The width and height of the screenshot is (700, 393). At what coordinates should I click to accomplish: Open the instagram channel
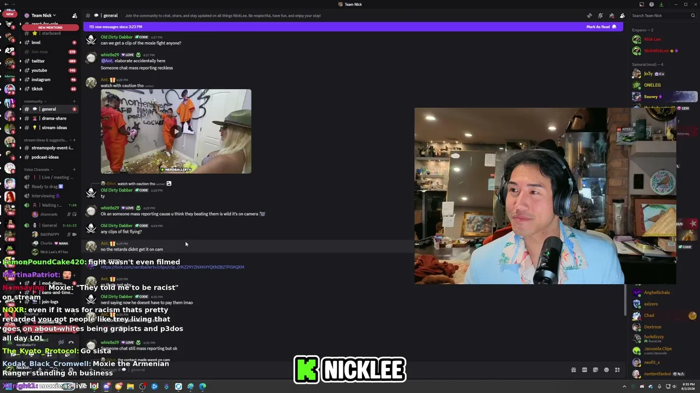49,80
